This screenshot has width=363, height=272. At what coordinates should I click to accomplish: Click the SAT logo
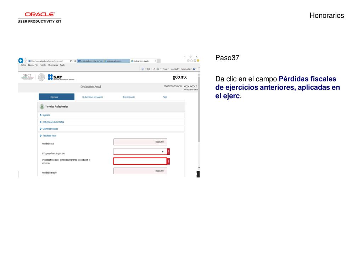pos(61,77)
